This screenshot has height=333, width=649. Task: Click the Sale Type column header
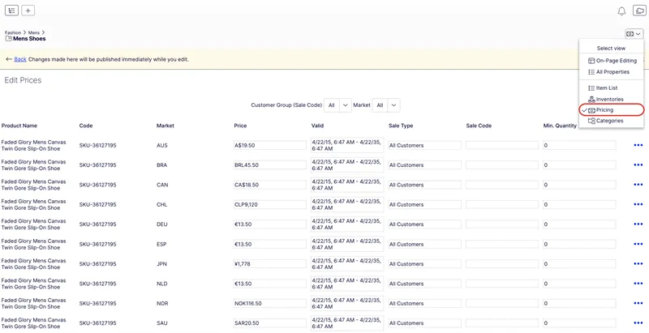[401, 126]
